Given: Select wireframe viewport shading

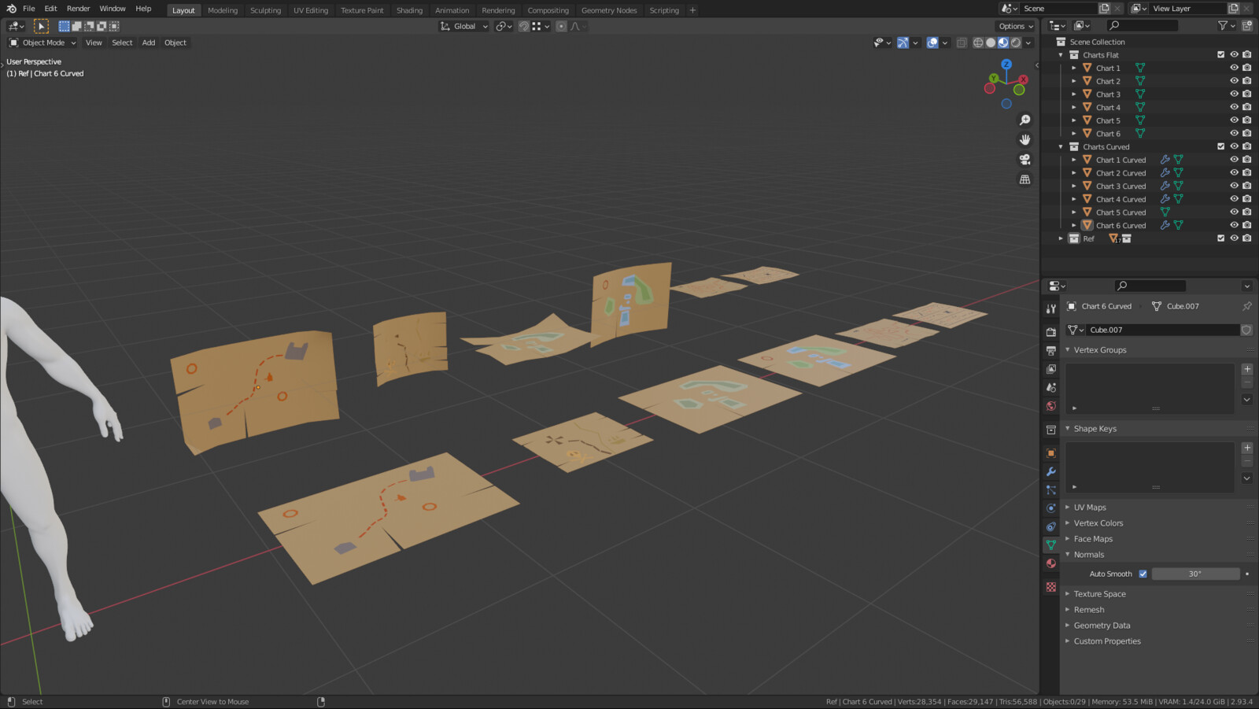Looking at the screenshot, I should (x=978, y=42).
